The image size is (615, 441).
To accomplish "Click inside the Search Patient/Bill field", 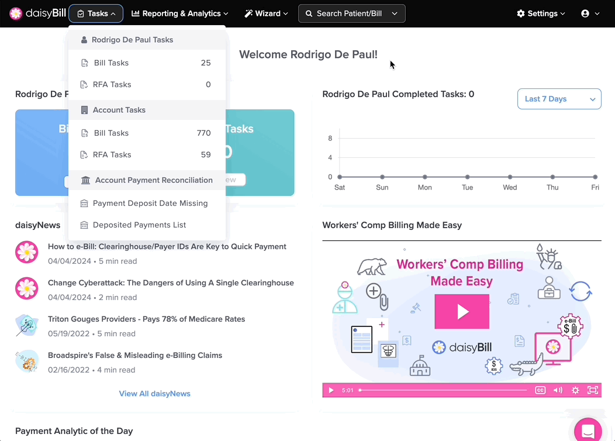I will pos(345,13).
